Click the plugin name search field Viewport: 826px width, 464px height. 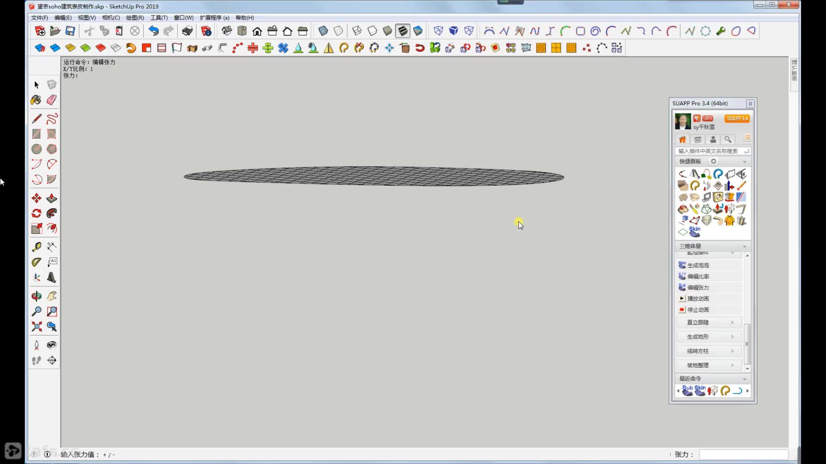click(713, 151)
